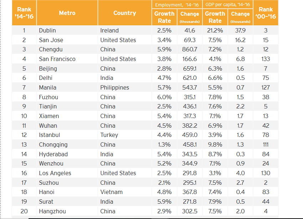The image size is (303, 219).
Task: Select the Dublin metro cell
Action: pyautogui.click(x=47, y=31)
